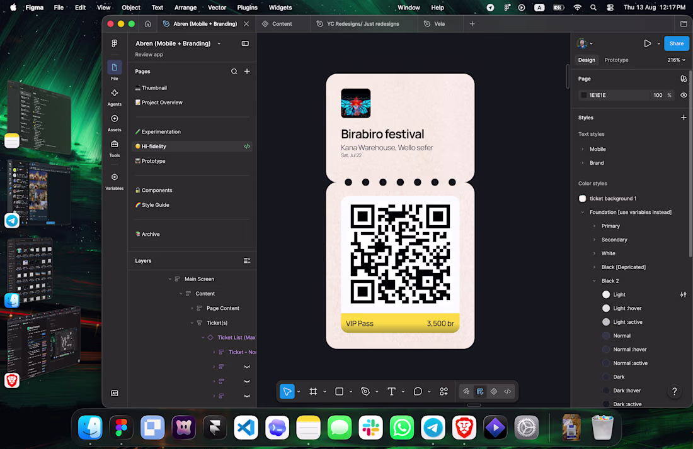The width and height of the screenshot is (693, 449).
Task: Switch to the Vela file tab
Action: tap(439, 24)
